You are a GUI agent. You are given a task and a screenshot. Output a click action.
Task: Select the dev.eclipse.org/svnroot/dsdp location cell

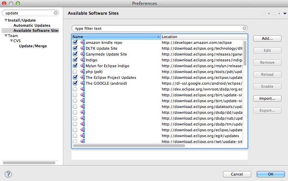[x=202, y=89]
